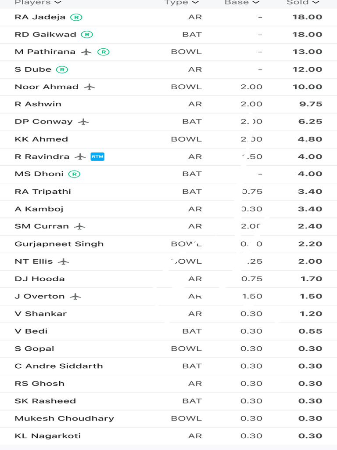Click the retained badge next to MS Dhoni
Screen dimensions: 337x450
pyautogui.click(x=75, y=174)
